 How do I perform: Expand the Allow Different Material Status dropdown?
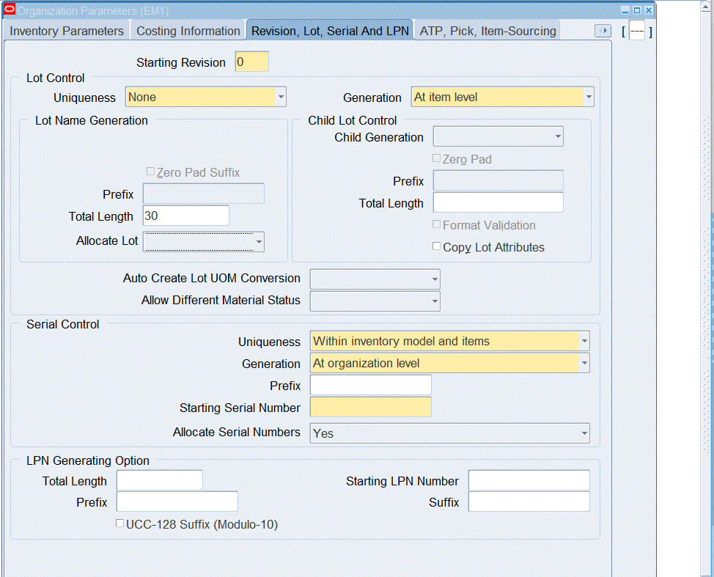click(x=433, y=301)
